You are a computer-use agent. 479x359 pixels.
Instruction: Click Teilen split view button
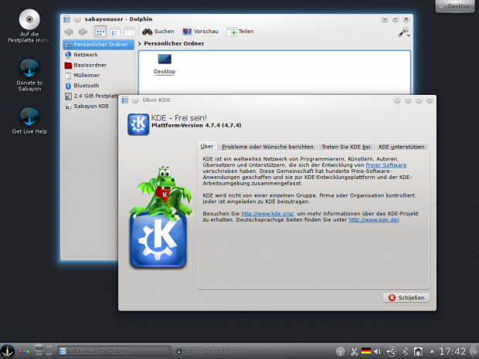[x=240, y=32]
